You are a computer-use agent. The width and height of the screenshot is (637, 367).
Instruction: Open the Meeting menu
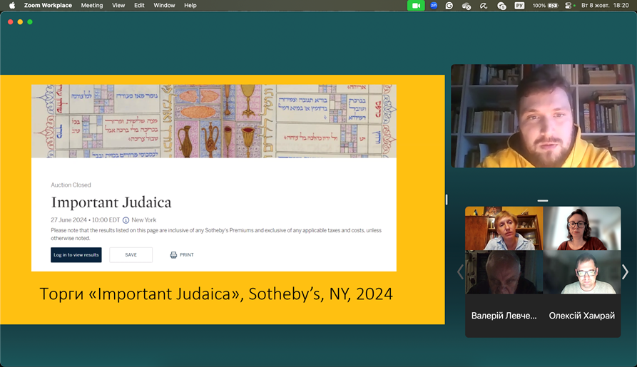pos(91,5)
